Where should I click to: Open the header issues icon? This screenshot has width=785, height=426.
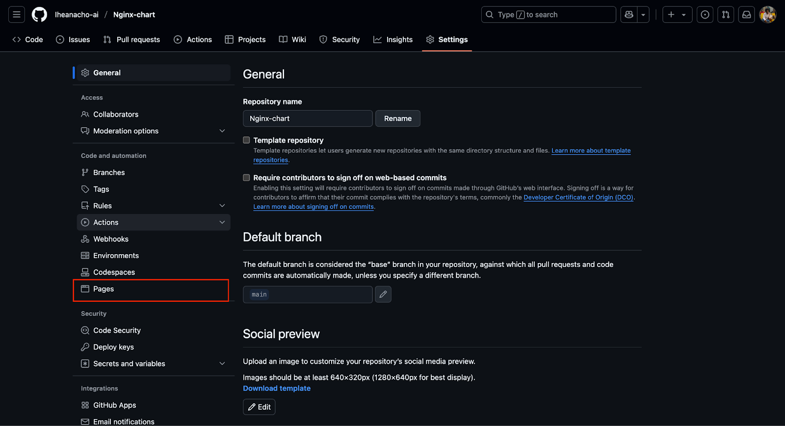[705, 15]
